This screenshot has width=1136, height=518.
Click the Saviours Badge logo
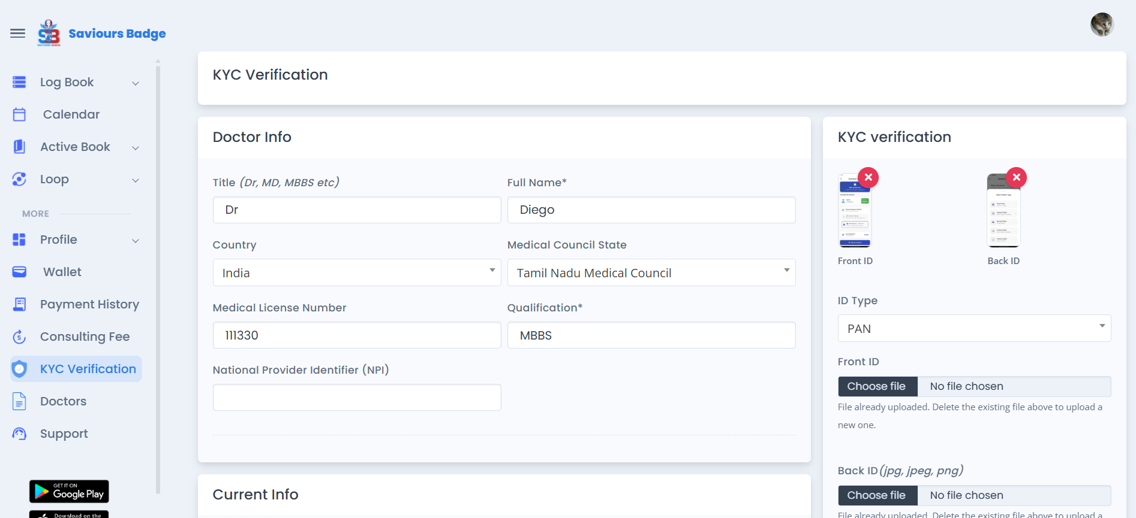pos(49,34)
